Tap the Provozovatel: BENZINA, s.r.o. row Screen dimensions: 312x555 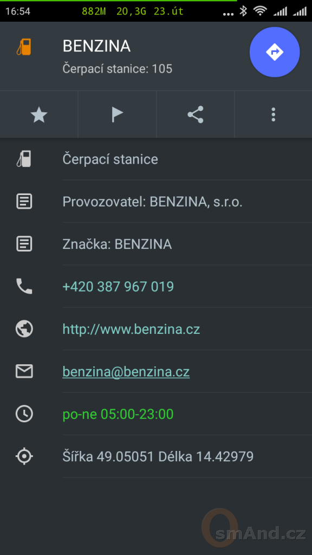click(156, 202)
